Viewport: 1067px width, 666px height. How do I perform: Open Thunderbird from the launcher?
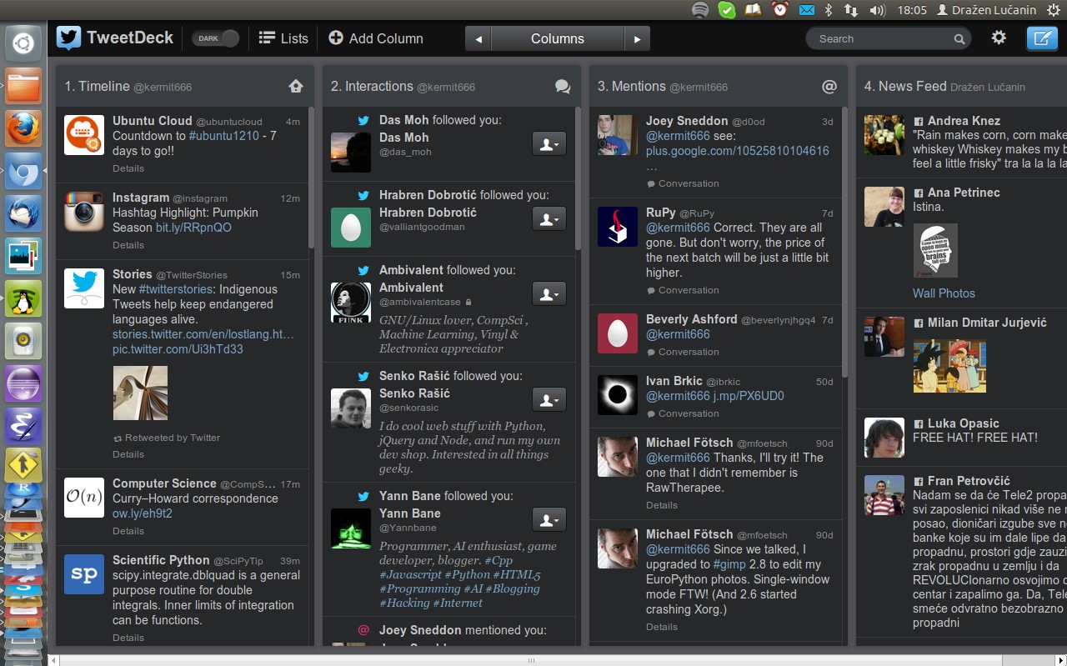click(23, 213)
